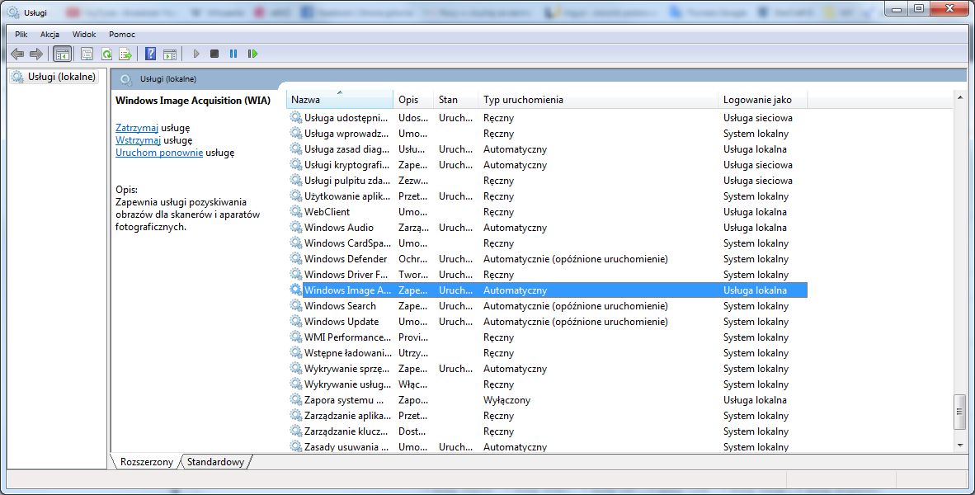975x495 pixels.
Task: Refresh the services list via toolbar
Action: 106,54
